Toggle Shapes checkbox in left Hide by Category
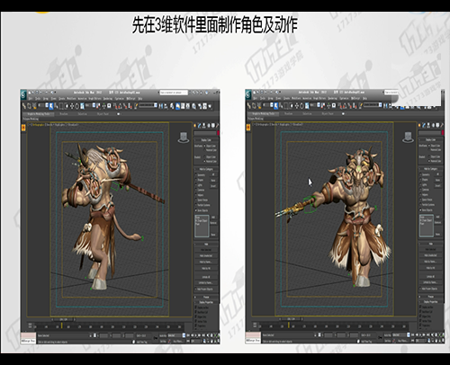The height and width of the screenshot is (365, 450). pyautogui.click(x=196, y=181)
